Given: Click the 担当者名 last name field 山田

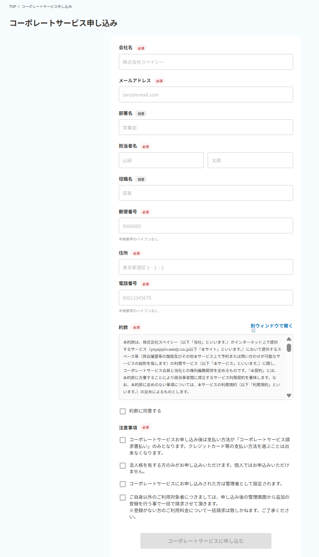Looking at the screenshot, I should 161,160.
